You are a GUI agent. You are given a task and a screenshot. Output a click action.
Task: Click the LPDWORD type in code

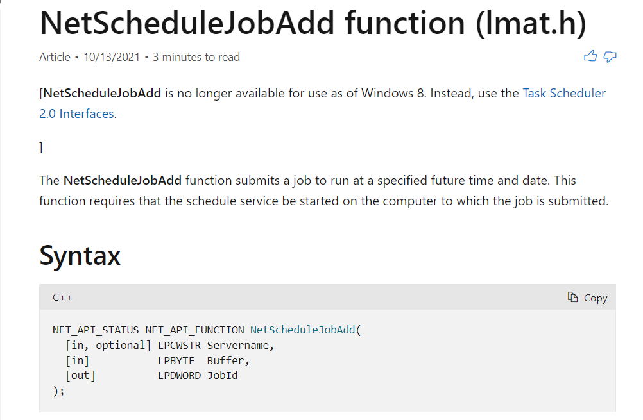pos(179,375)
